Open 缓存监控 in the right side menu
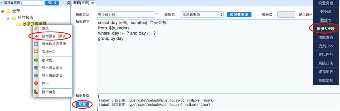This screenshot has height=111, width=340. [x=326, y=72]
